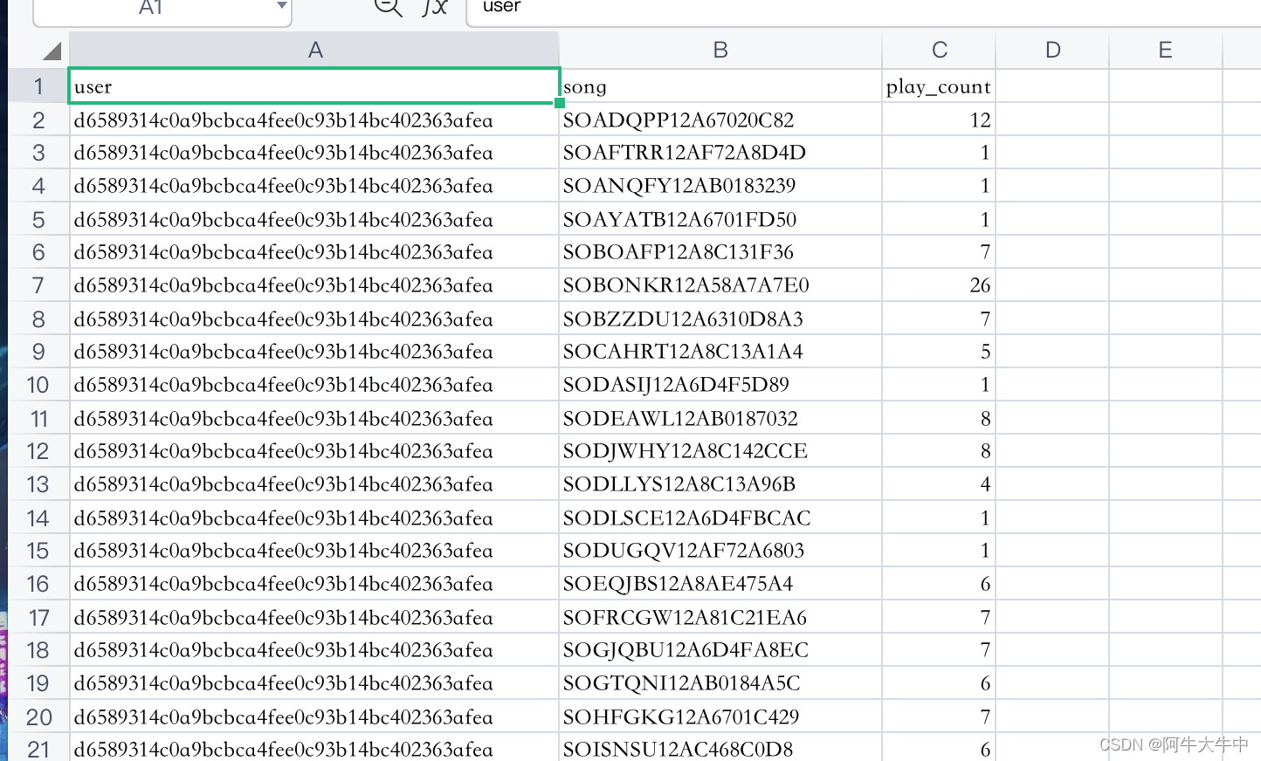This screenshot has width=1261, height=761.
Task: Click cell SOFRCGW12A81C21EA6
Action: pyautogui.click(x=720, y=617)
